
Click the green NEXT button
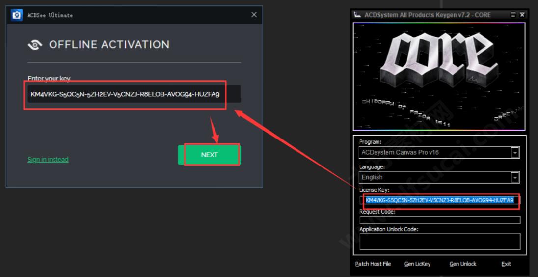(209, 155)
